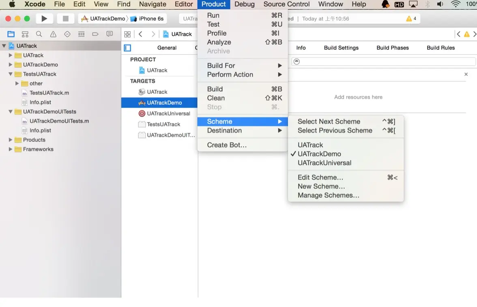Open the Issue navigator warning icon
This screenshot has width=477, height=307.
pos(53,34)
